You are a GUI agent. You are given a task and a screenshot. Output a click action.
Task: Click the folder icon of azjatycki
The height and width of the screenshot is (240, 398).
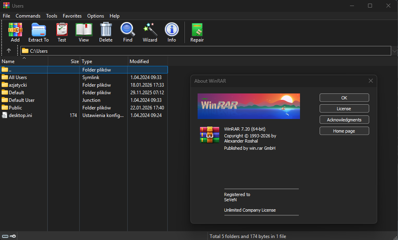tap(5, 85)
